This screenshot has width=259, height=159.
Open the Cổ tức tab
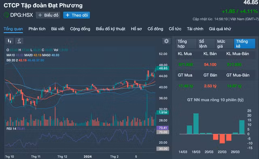coord(175,29)
